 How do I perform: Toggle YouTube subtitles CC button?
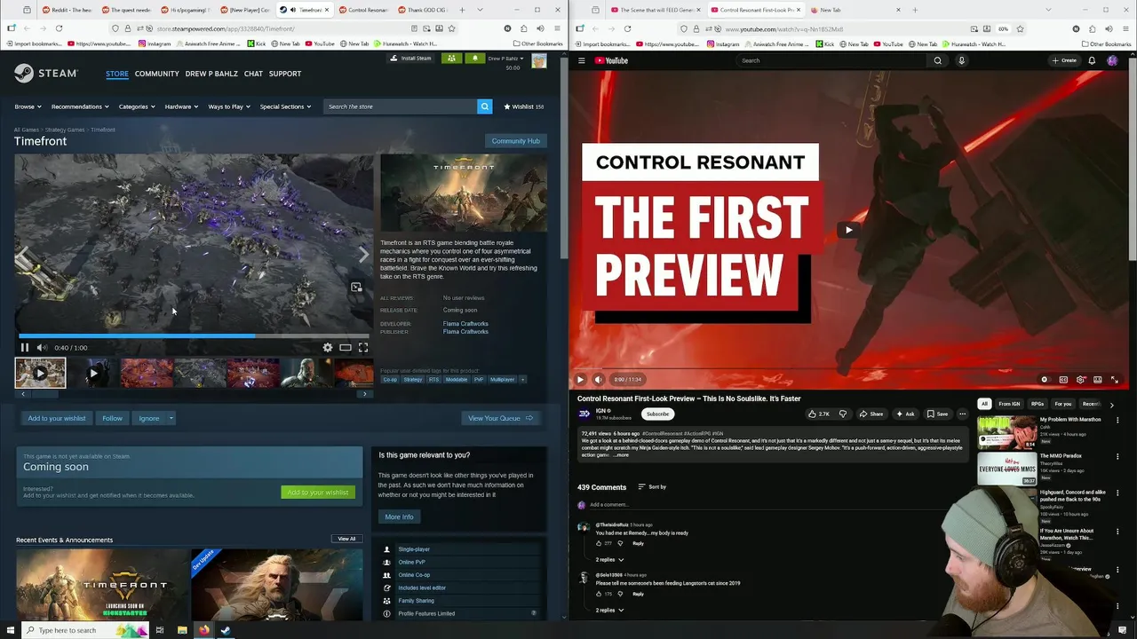point(1063,380)
